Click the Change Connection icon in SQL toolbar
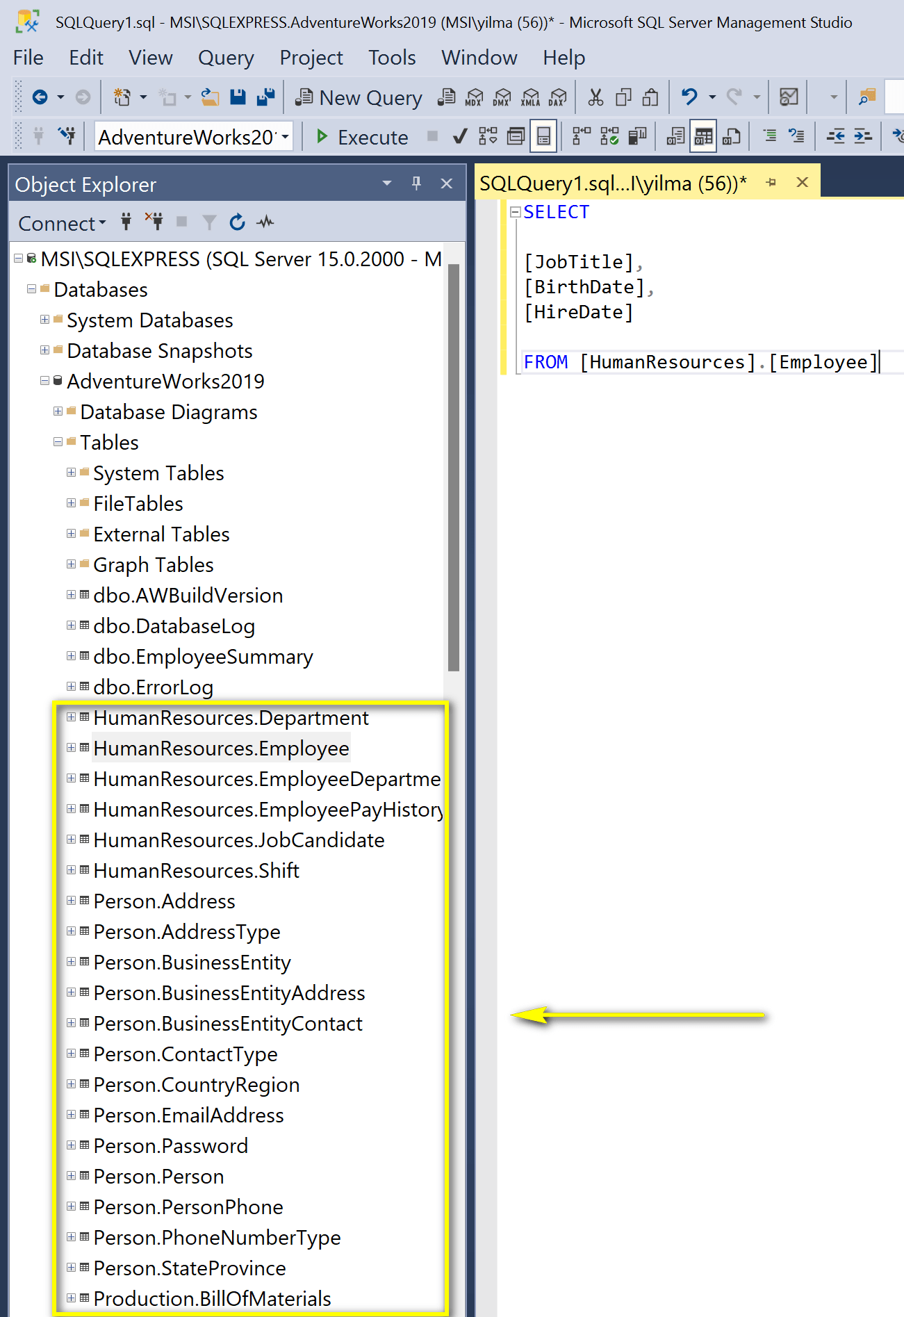This screenshot has width=904, height=1317. tap(67, 136)
